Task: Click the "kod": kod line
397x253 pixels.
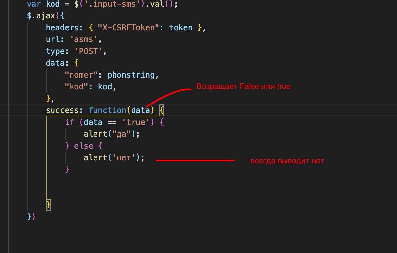Action: [91, 87]
